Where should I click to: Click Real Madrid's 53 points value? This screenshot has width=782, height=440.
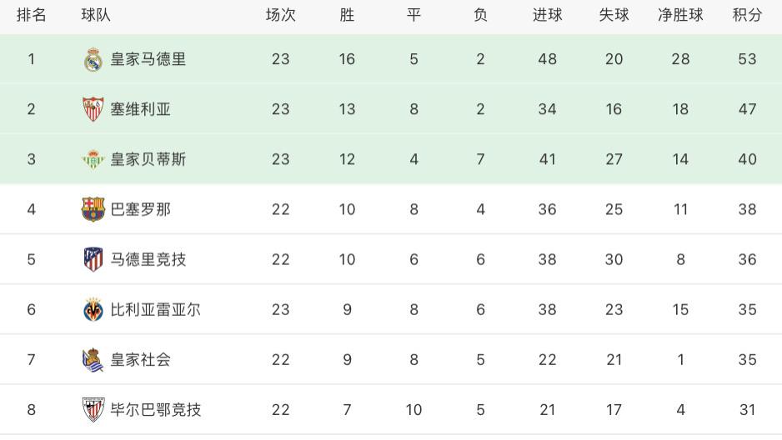[x=747, y=59]
